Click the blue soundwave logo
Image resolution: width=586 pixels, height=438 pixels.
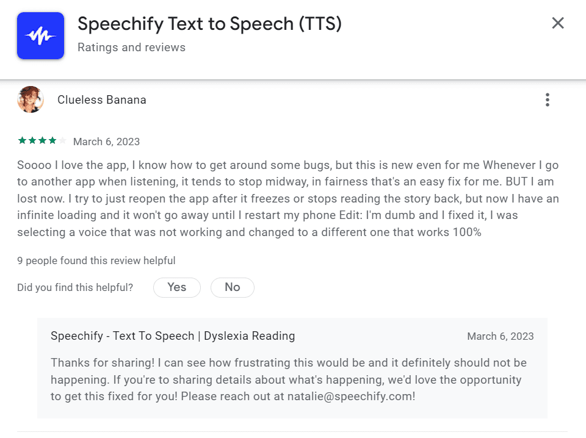coord(40,35)
